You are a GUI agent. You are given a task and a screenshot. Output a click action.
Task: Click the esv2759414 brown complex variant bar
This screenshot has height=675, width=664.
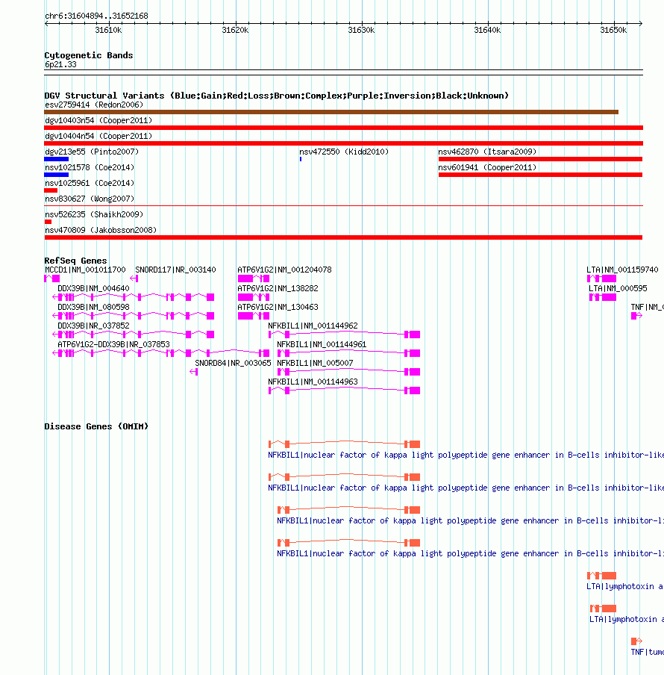(x=331, y=112)
